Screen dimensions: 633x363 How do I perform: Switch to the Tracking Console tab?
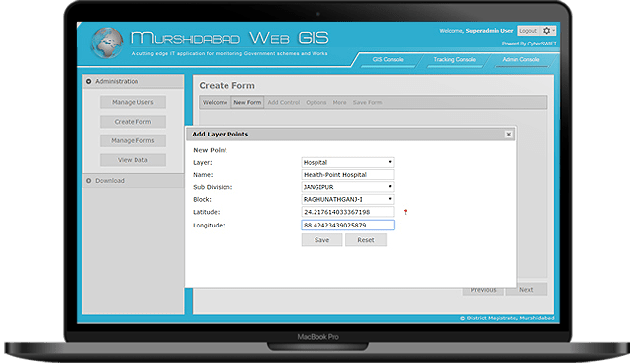454,59
